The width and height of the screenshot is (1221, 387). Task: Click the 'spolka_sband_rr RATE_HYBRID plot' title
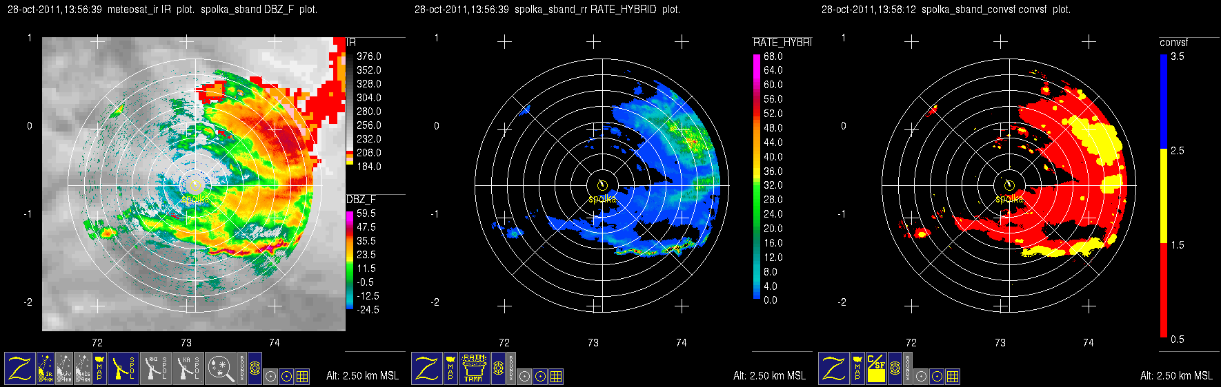(x=597, y=10)
